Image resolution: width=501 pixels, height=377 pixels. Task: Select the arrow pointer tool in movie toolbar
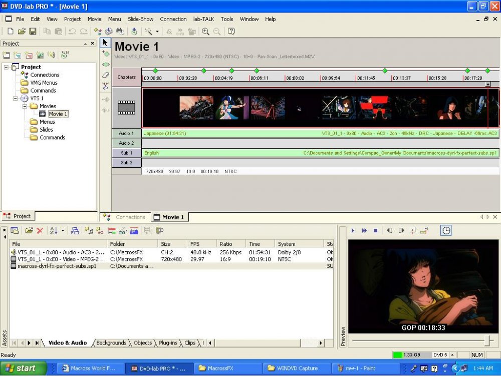tap(105, 43)
